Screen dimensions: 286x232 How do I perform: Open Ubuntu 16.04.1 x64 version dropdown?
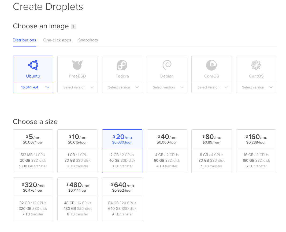point(33,87)
